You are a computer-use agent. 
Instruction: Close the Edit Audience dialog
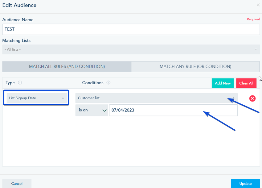click(258, 5)
